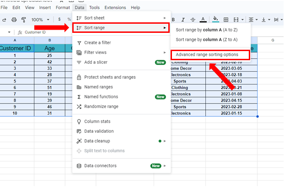Image resolution: width=284 pixels, height=187 pixels.
Task: Open the Extensions menu
Action: tap(115, 8)
